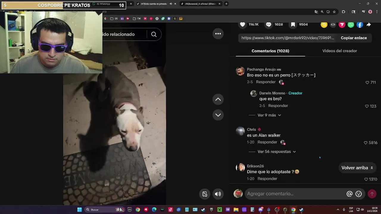Open comments via the speech bubble icon
This screenshot has height=214, width=381.
tap(268, 24)
